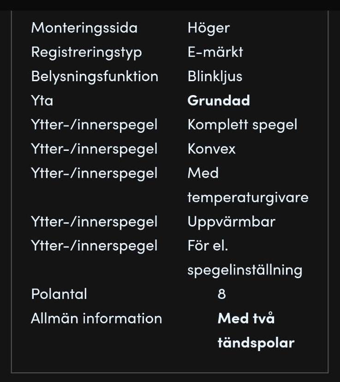Select the Polantal value 8
340x382 pixels.
[x=221, y=294]
